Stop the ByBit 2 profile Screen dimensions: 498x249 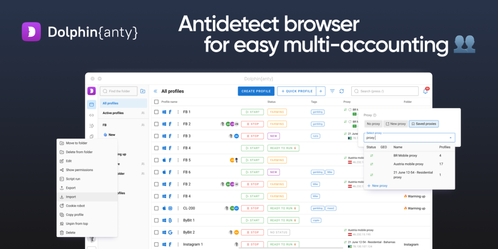click(252, 232)
